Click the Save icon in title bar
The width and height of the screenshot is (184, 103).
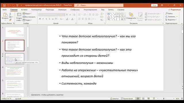coord(4,5)
